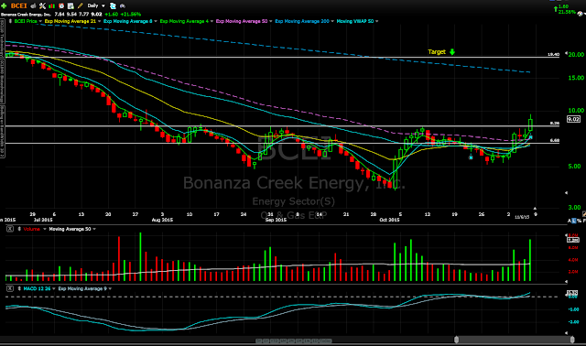Image resolution: width=586 pixels, height=346 pixels.
Task: Click the Volume pane drag handle
Action: click(19, 229)
